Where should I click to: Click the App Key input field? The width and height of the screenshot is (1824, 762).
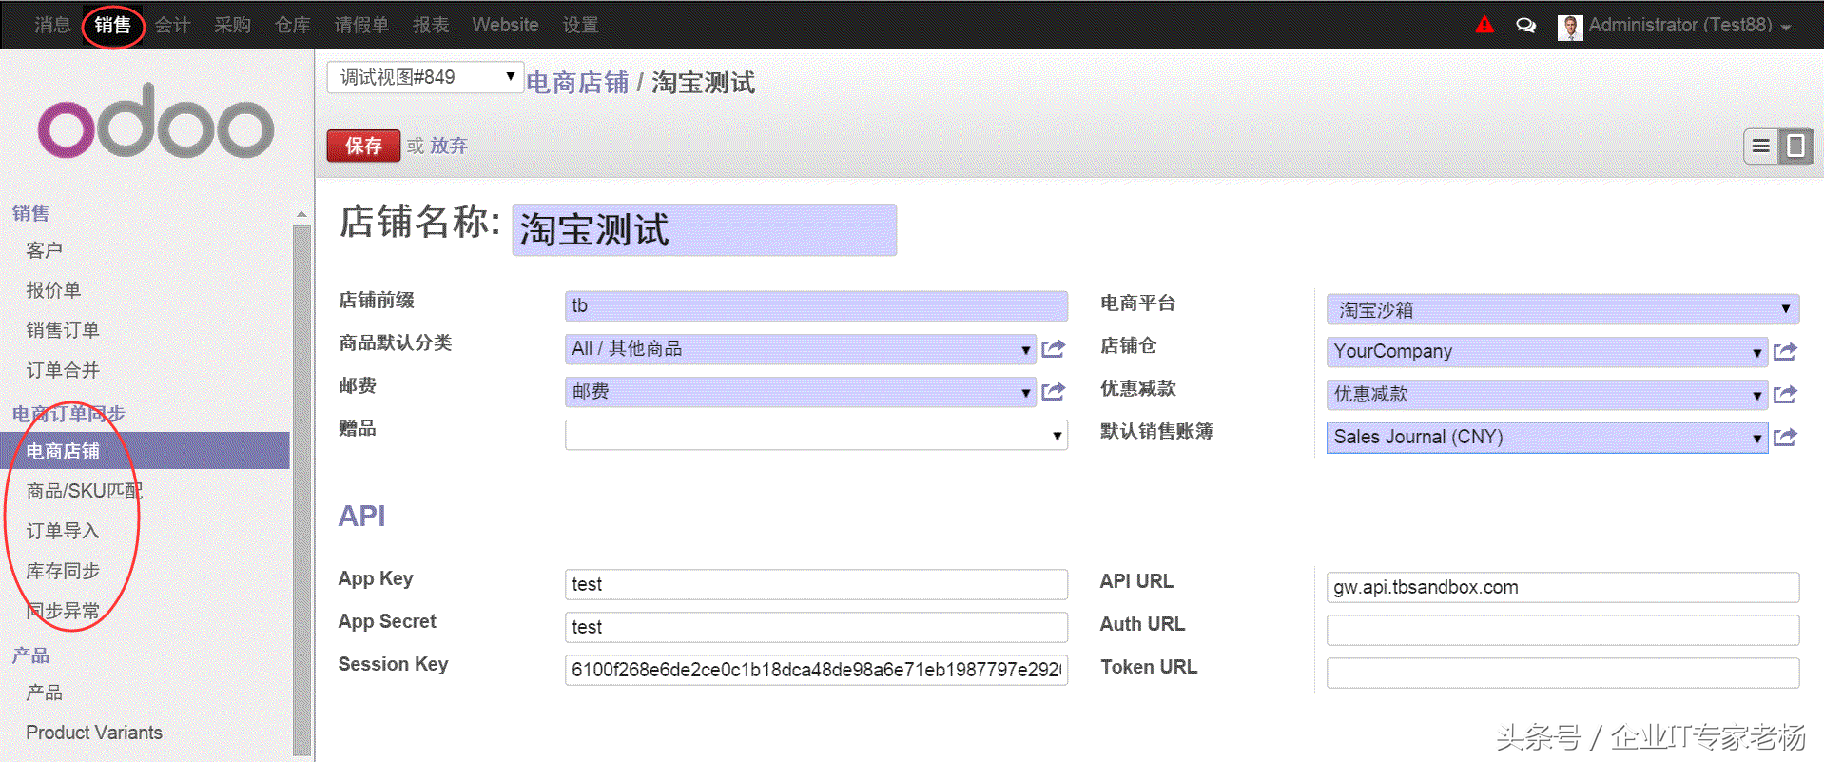pos(816,584)
